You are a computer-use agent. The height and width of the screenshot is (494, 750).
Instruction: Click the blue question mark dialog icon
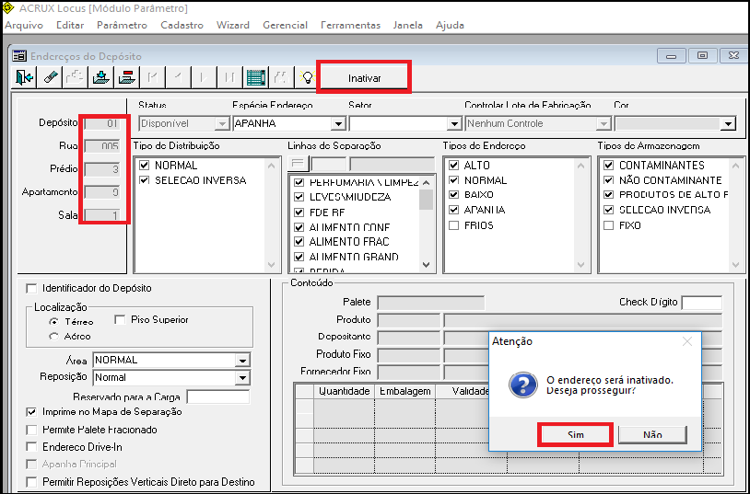click(522, 385)
